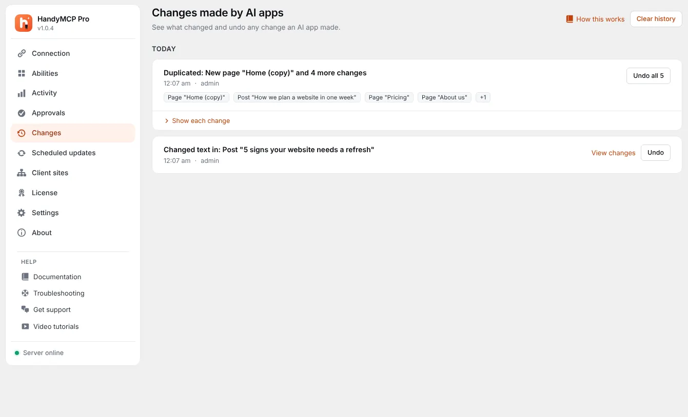
Task: Click the Server online status text
Action: point(43,353)
